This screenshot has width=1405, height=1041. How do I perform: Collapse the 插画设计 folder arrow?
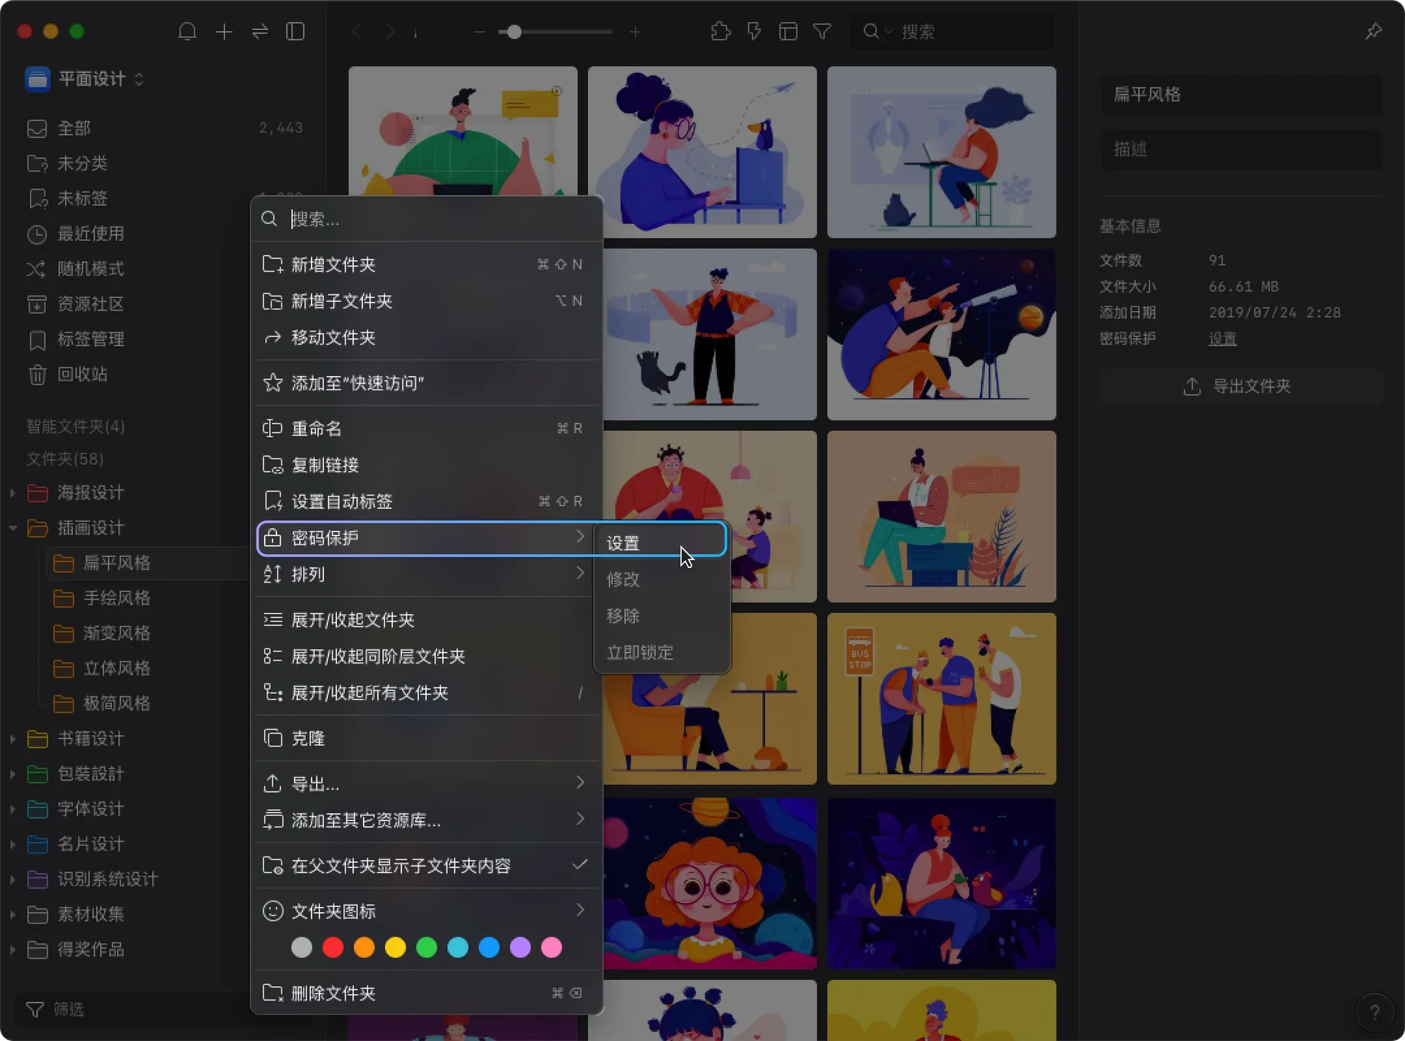tap(13, 528)
